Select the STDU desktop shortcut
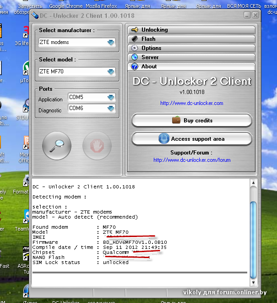This screenshot has width=277, height=303. [x=23, y=110]
